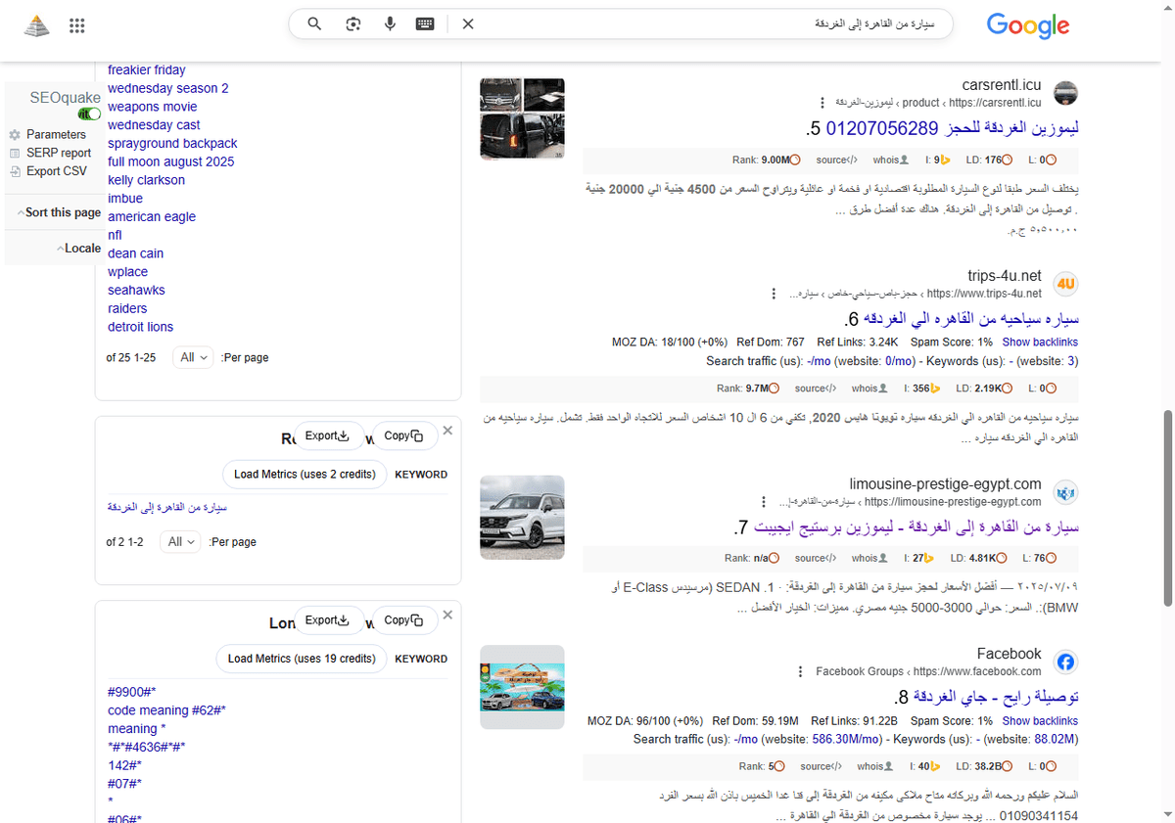Open Google Lens camera search icon
The width and height of the screenshot is (1175, 823).
coord(352,23)
